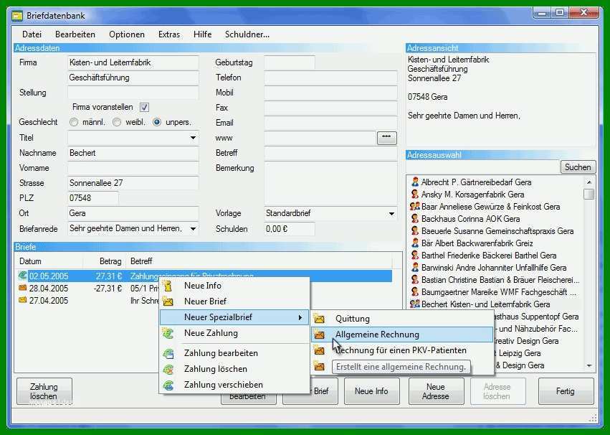Click the Allgemeine Rechnung envelope icon
Screen dimensions: 610x435
point(319,335)
